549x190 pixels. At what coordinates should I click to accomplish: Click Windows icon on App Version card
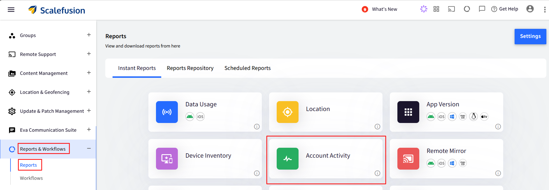click(x=452, y=117)
